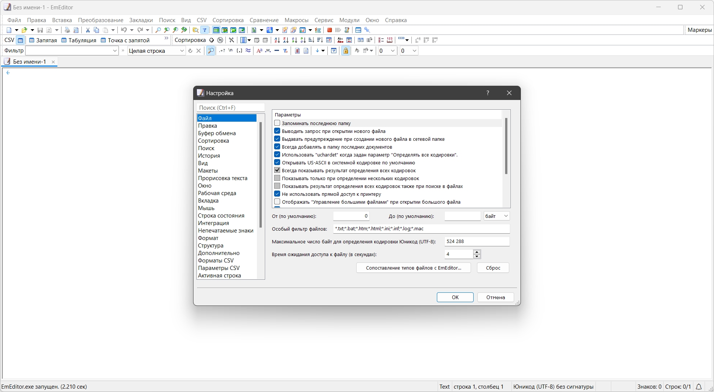This screenshot has width=714, height=392.
Task: Click the help question mark in the Настройка dialog
Action: pos(487,93)
